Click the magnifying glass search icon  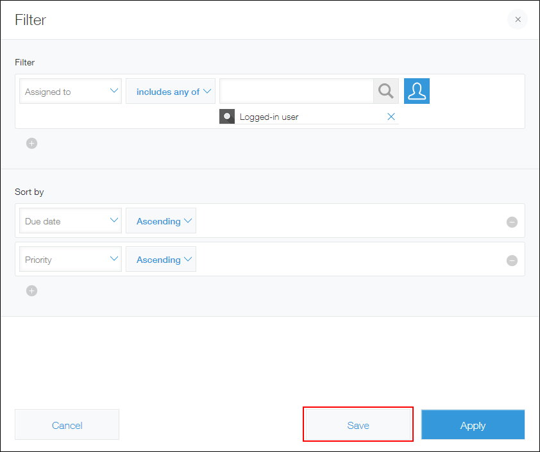pos(385,91)
